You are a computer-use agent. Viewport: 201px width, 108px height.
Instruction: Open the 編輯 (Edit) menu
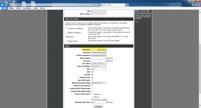(x=11, y=8)
